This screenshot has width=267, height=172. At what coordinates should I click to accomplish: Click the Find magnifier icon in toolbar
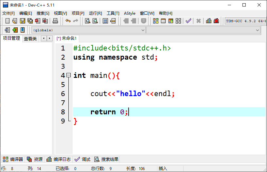pos(88,21)
